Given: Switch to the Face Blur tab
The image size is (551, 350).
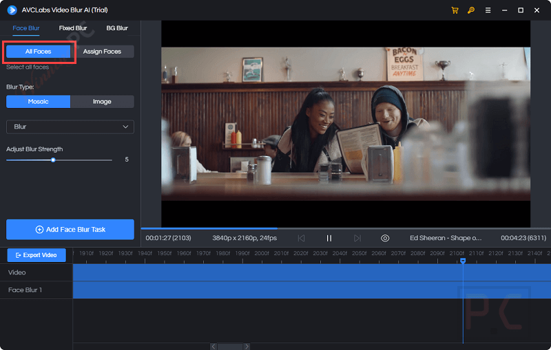Looking at the screenshot, I should [26, 28].
